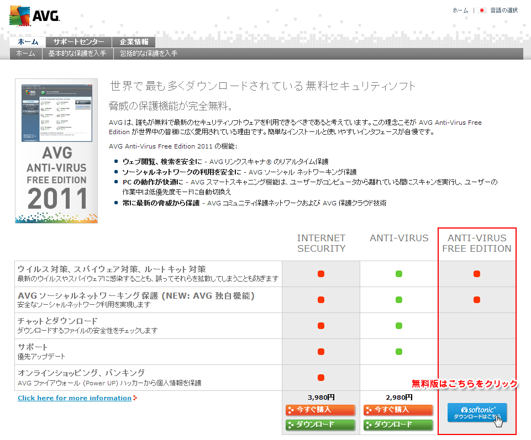Click Internet Security dot in ウイルス対策 row
Image resolution: width=531 pixels, height=440 pixels.
[321, 274]
